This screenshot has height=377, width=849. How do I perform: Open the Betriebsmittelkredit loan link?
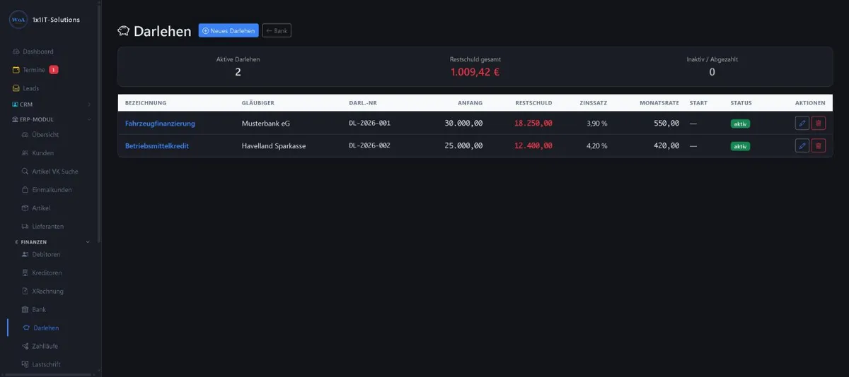[x=157, y=146]
